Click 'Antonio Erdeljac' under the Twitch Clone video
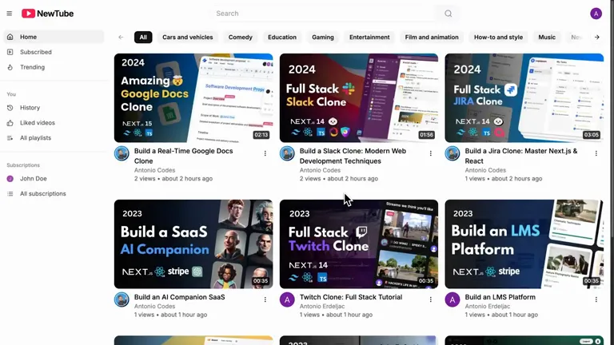 coord(322,307)
